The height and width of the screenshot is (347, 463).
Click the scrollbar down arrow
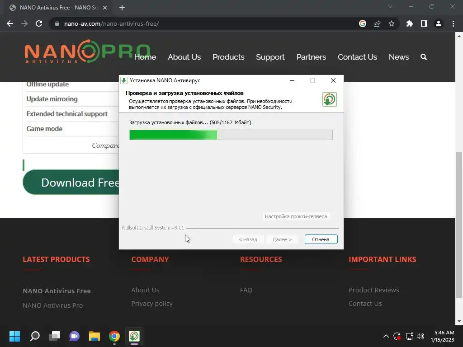tap(459, 321)
